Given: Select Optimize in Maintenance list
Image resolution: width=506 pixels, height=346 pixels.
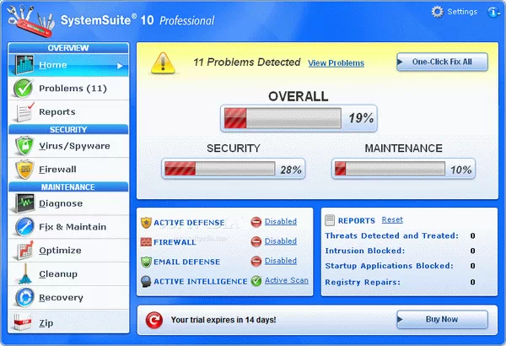Looking at the screenshot, I should click(x=68, y=251).
